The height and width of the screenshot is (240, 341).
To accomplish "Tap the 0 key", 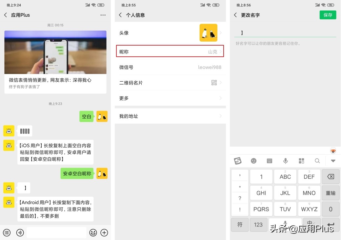I will click(x=331, y=209).
